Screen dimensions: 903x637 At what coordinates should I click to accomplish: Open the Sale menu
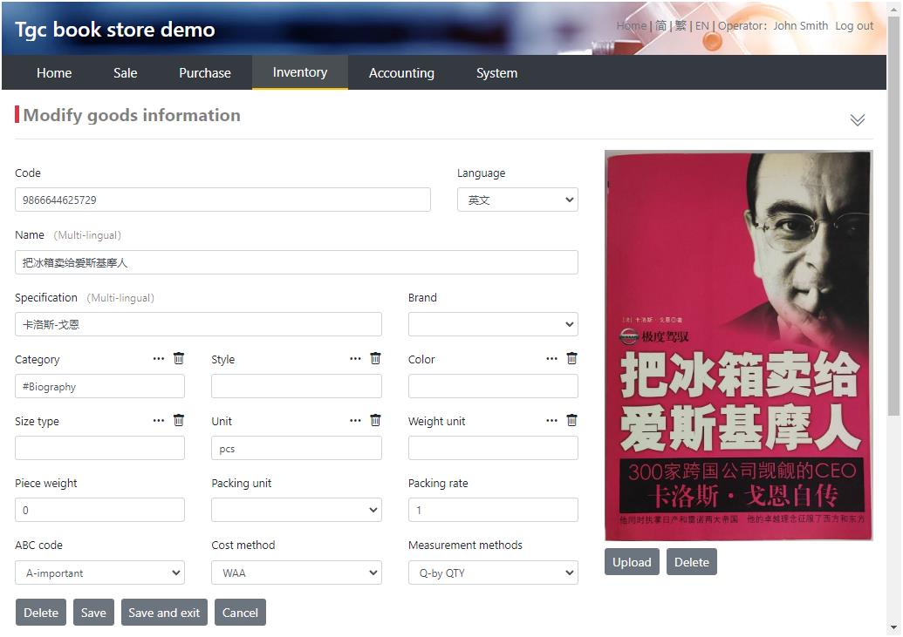[125, 73]
